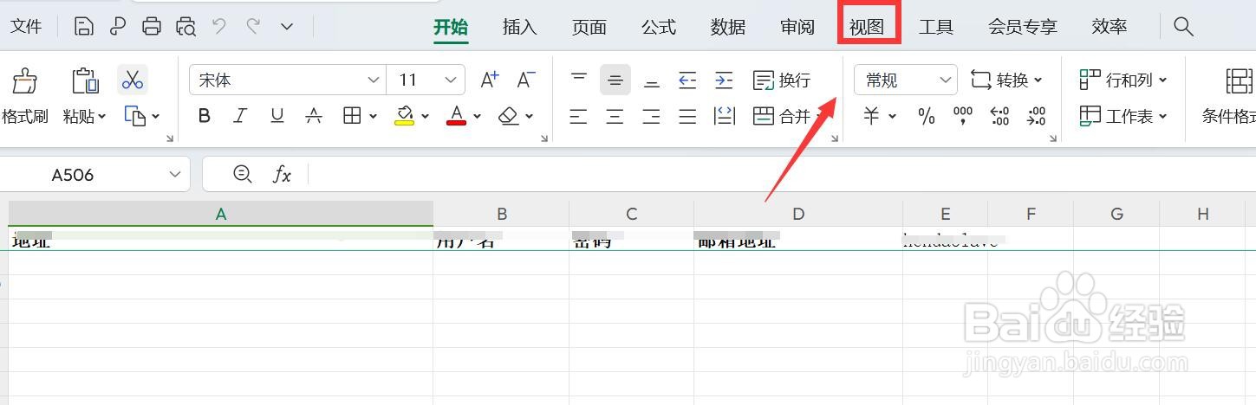This screenshot has width=1256, height=405.
Task: Apply percent style icon
Action: pyautogui.click(x=927, y=116)
